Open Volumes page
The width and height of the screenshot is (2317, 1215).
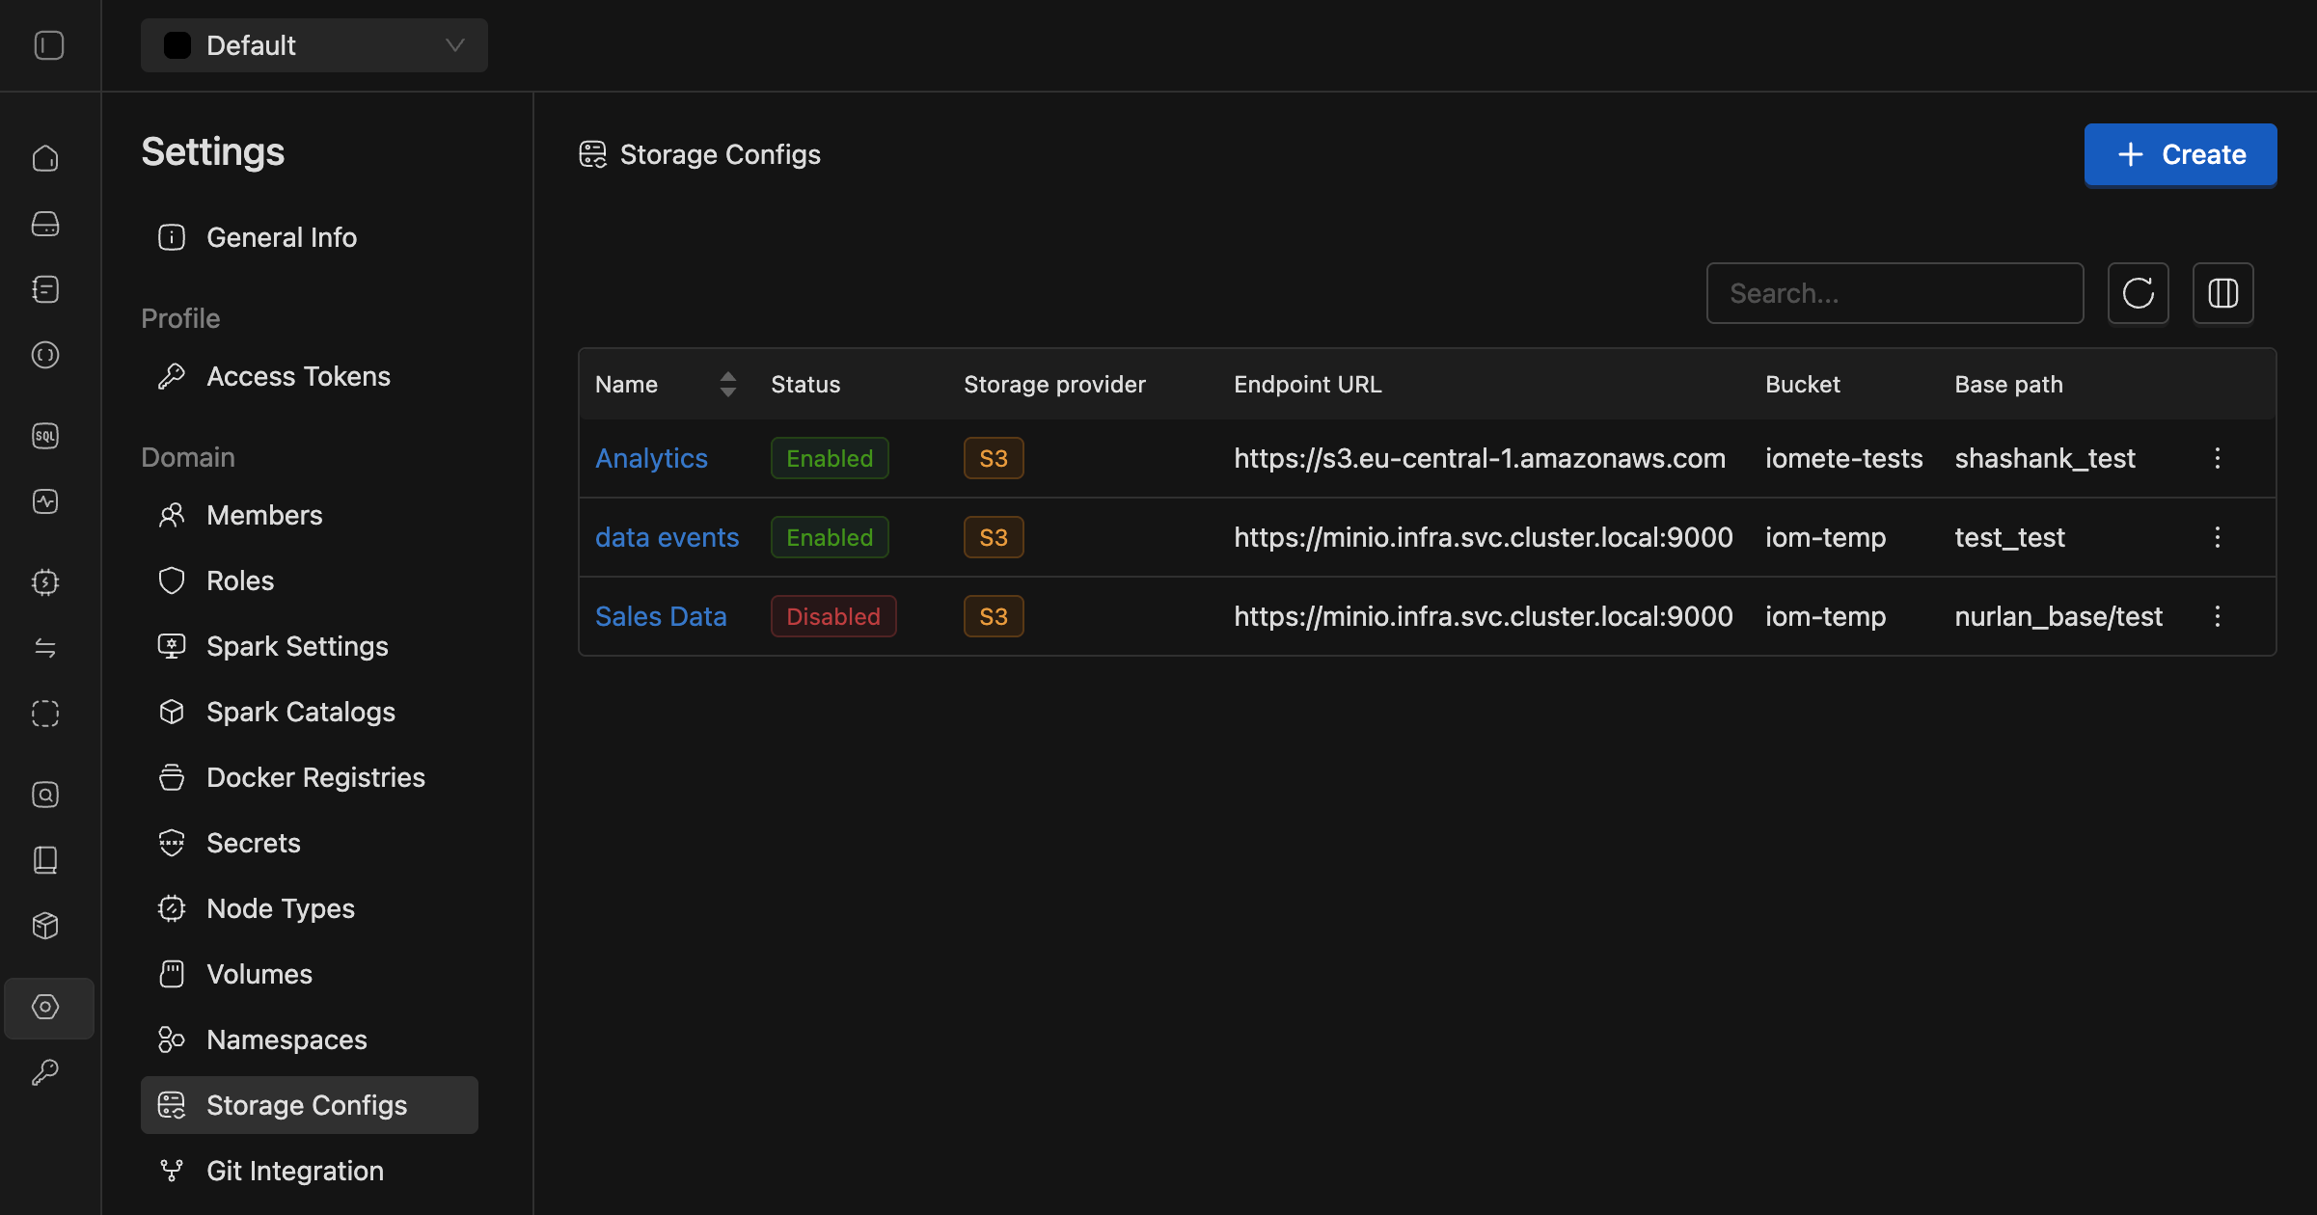coord(309,974)
